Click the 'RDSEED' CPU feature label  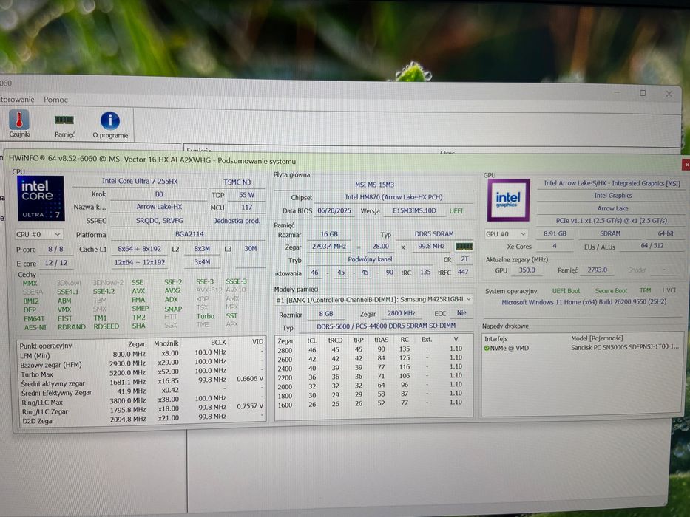[x=106, y=326]
